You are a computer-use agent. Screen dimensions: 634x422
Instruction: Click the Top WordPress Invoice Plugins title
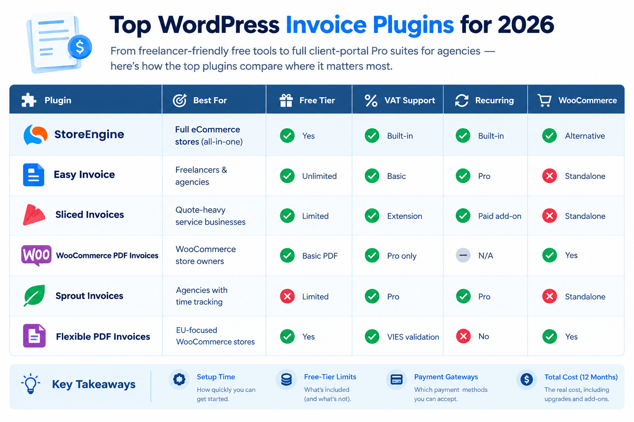tap(331, 25)
